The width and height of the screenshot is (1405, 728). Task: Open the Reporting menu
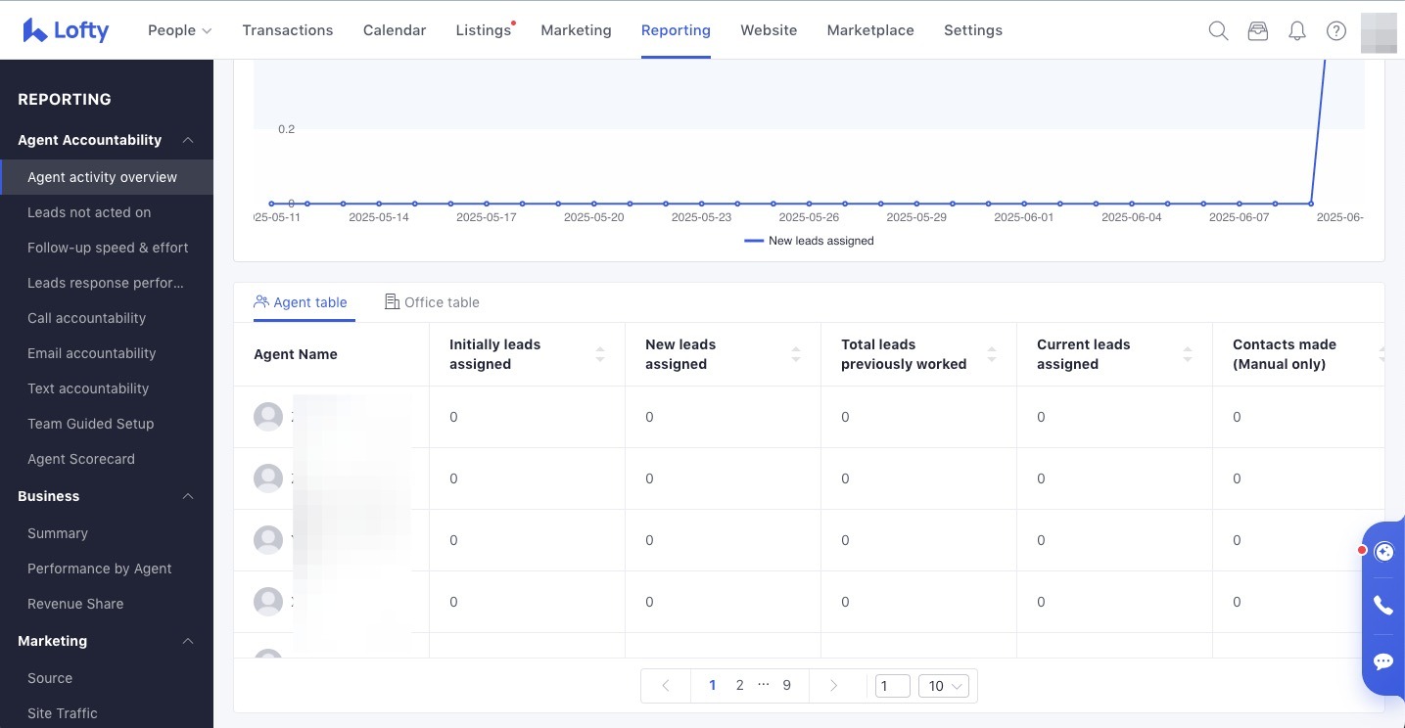pyautogui.click(x=676, y=30)
